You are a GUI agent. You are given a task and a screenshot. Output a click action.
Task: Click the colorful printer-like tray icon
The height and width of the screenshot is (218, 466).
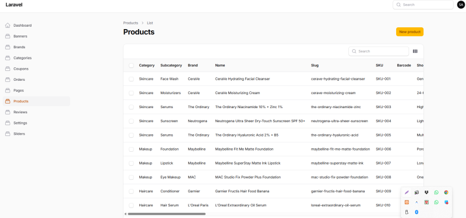click(416, 192)
